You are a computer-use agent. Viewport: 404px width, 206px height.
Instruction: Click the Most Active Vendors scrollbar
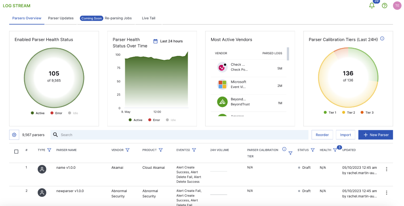(288, 53)
